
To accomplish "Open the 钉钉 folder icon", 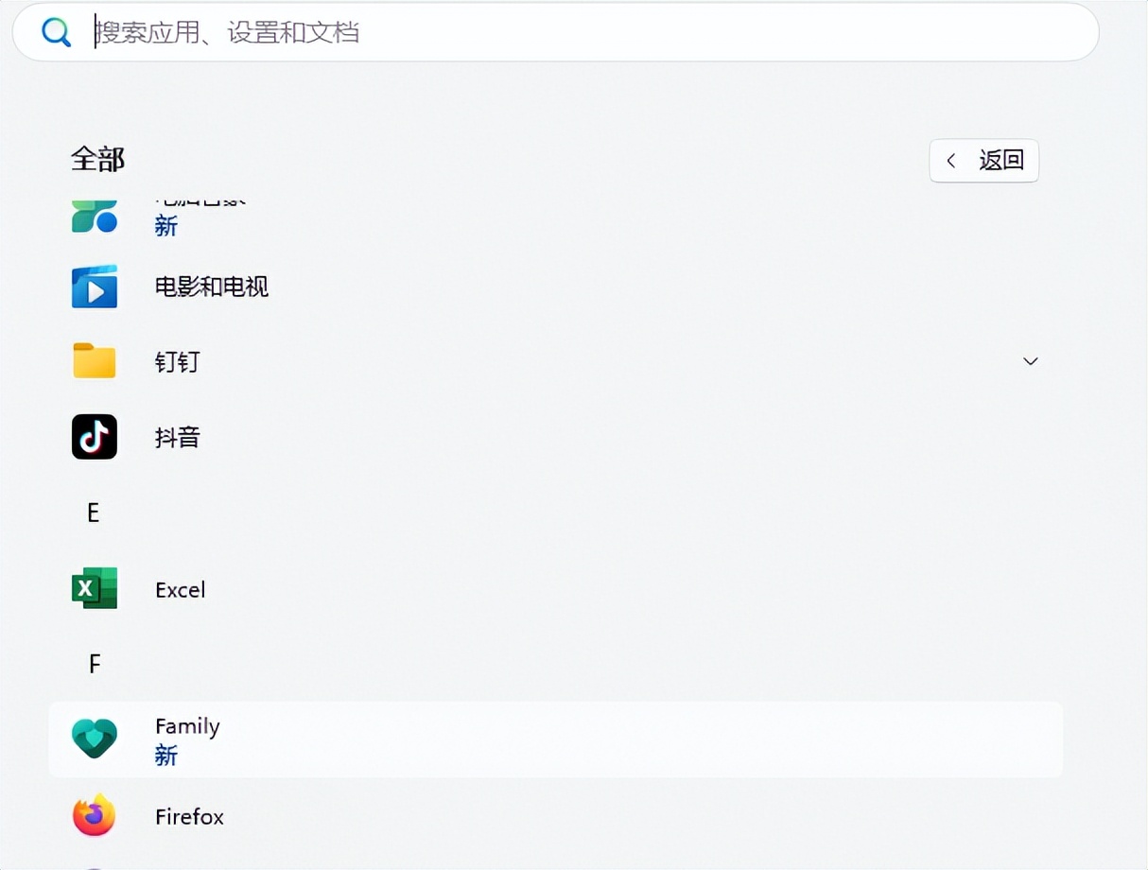I will 95,361.
